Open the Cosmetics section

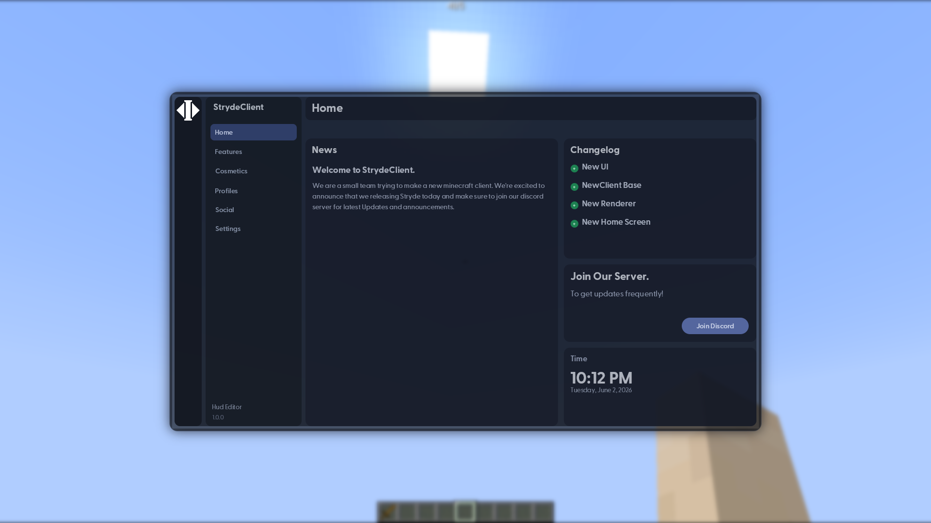click(x=231, y=171)
